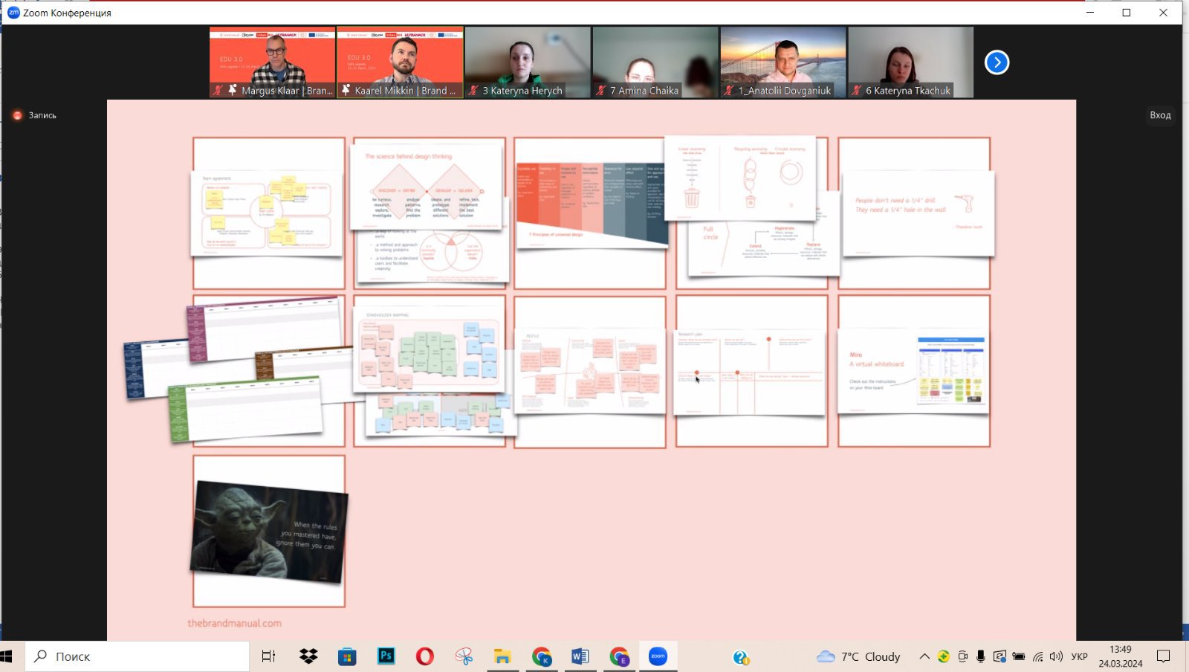
Task: Click muted mic icon of Kateryna Tkachuk
Action: [857, 90]
